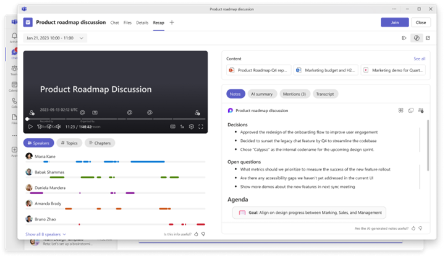
Task: Click the meeting calendar icon near title
Action: pos(28,22)
